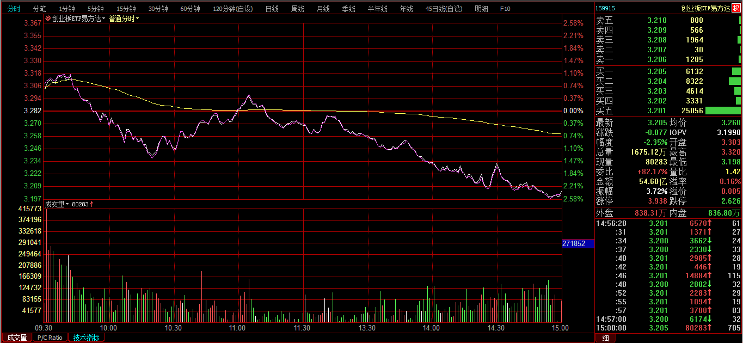The width and height of the screenshot is (743, 343).
Task: Switch to 周线 weekly chart
Action: (x=297, y=9)
